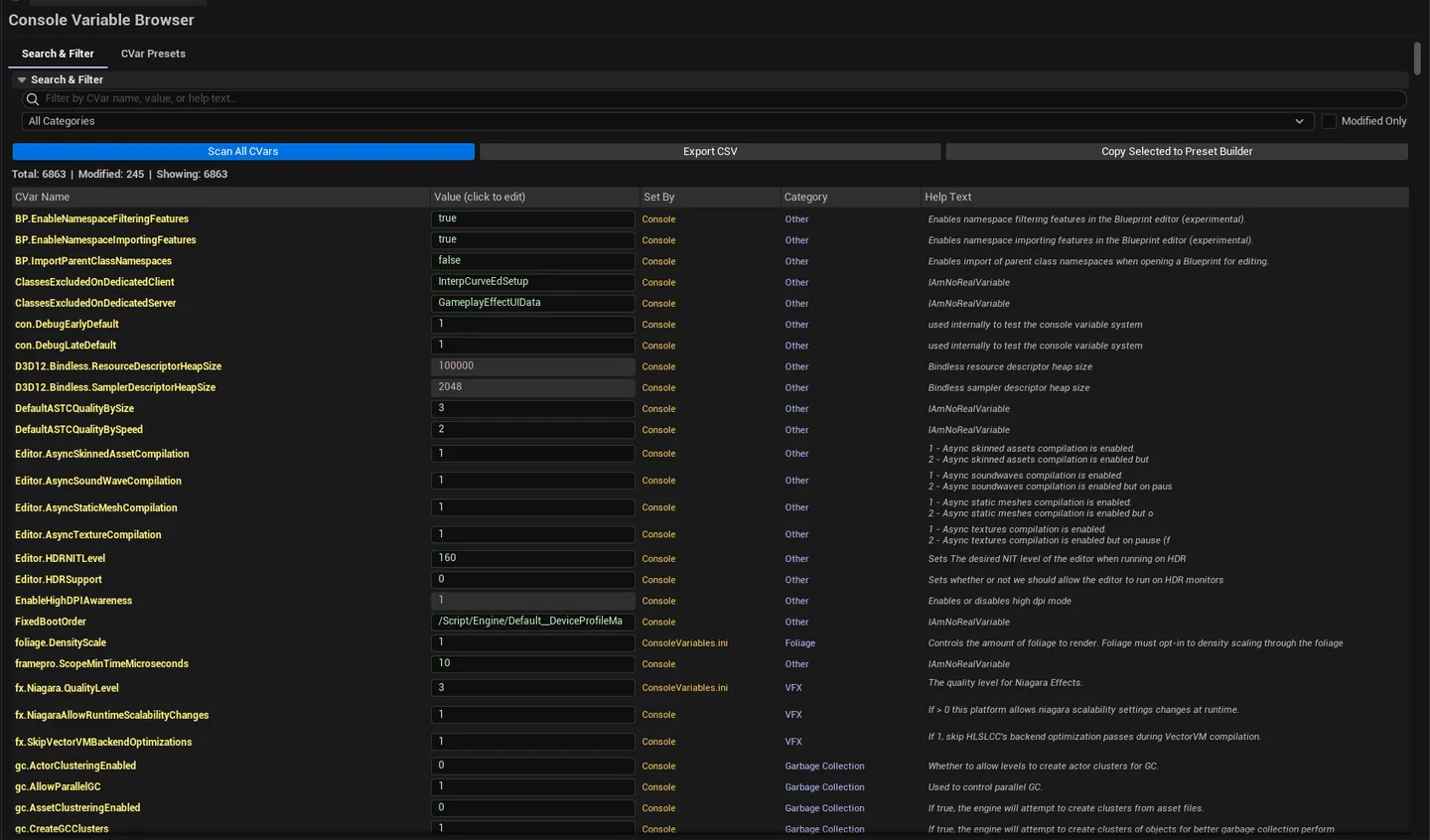1430x840 pixels.
Task: Edit the GameplayEffectUIData value field
Action: point(533,303)
